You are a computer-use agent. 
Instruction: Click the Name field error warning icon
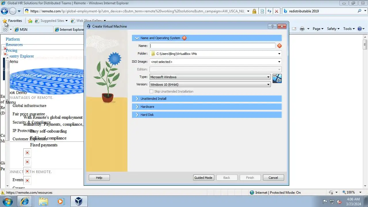(279, 46)
